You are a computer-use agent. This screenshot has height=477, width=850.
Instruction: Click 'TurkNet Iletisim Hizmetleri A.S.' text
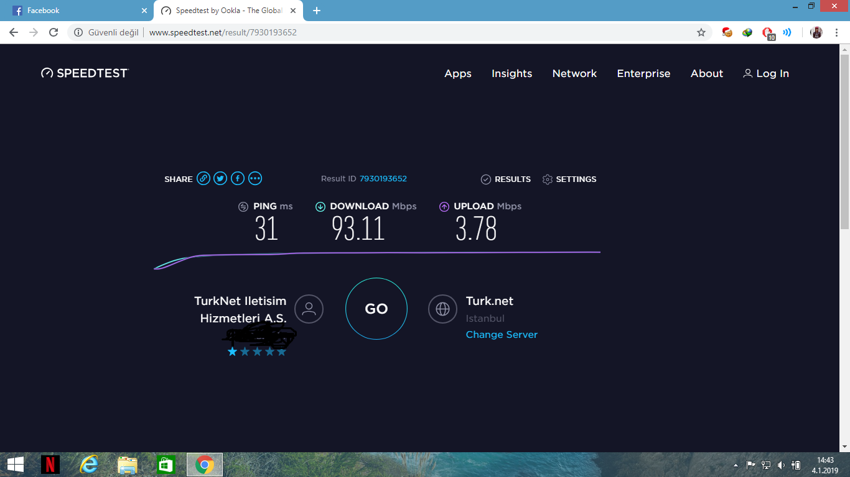240,309
